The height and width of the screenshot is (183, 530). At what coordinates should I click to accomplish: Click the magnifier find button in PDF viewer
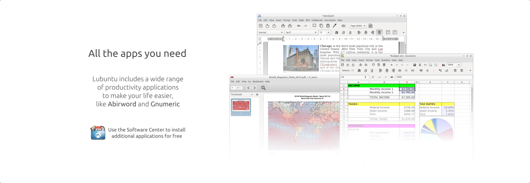(263, 87)
